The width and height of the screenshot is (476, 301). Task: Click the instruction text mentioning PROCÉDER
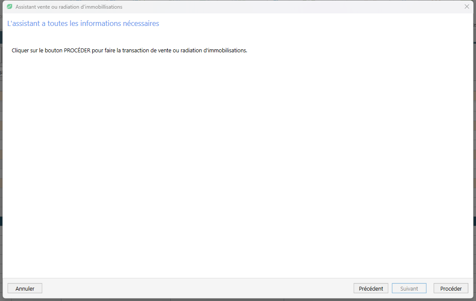click(x=130, y=50)
